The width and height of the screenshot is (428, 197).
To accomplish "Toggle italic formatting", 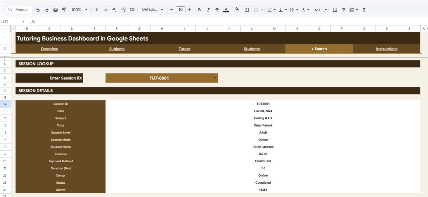I will point(208,10).
